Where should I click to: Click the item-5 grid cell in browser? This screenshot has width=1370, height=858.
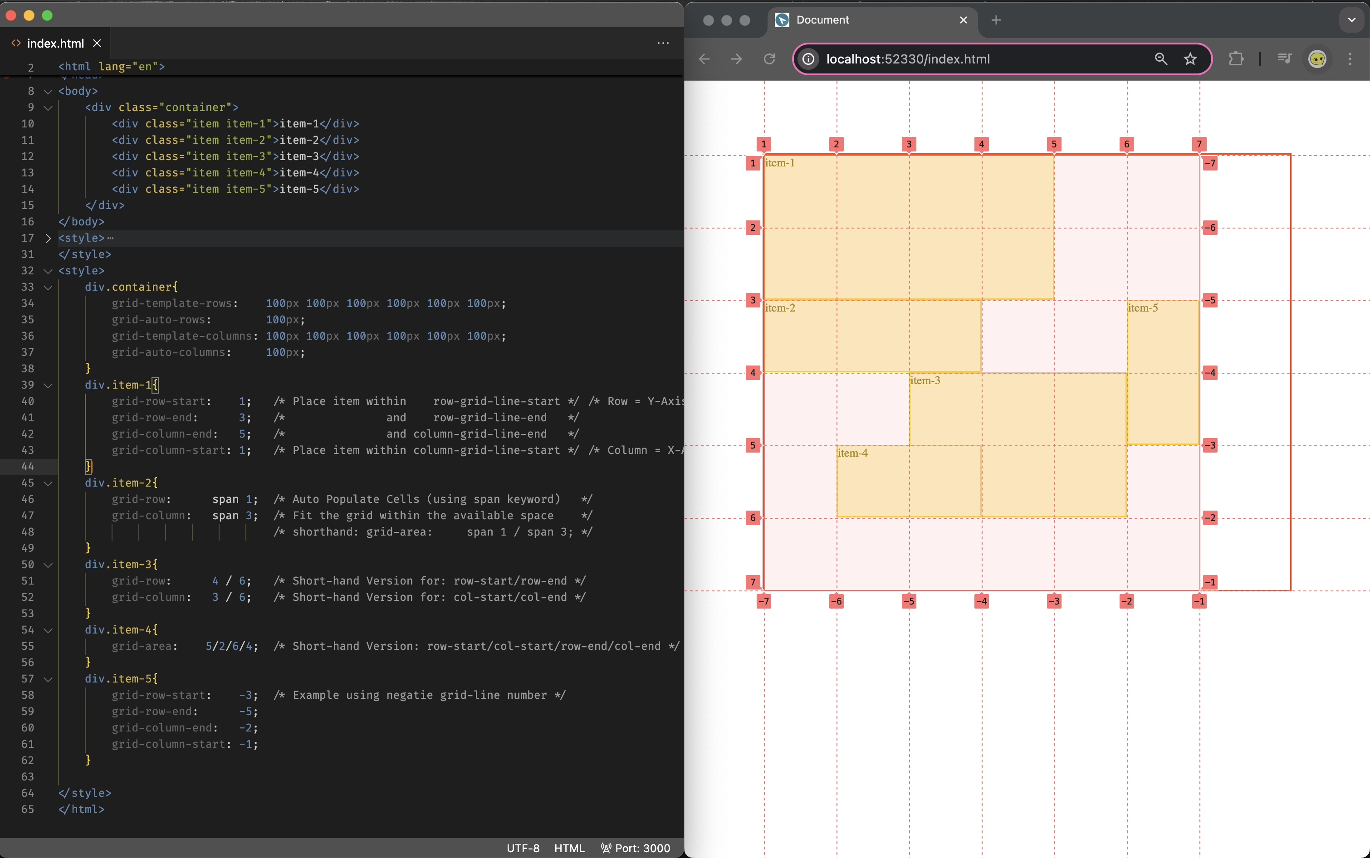tap(1163, 372)
